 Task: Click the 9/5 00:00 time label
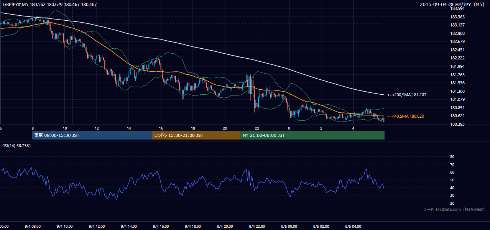pos(288,226)
